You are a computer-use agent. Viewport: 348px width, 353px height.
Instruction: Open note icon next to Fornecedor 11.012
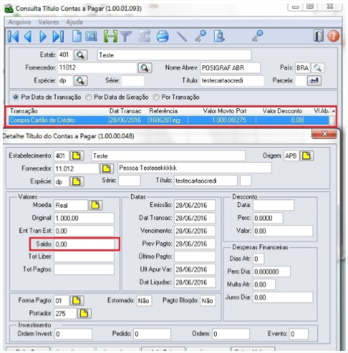[107, 169]
